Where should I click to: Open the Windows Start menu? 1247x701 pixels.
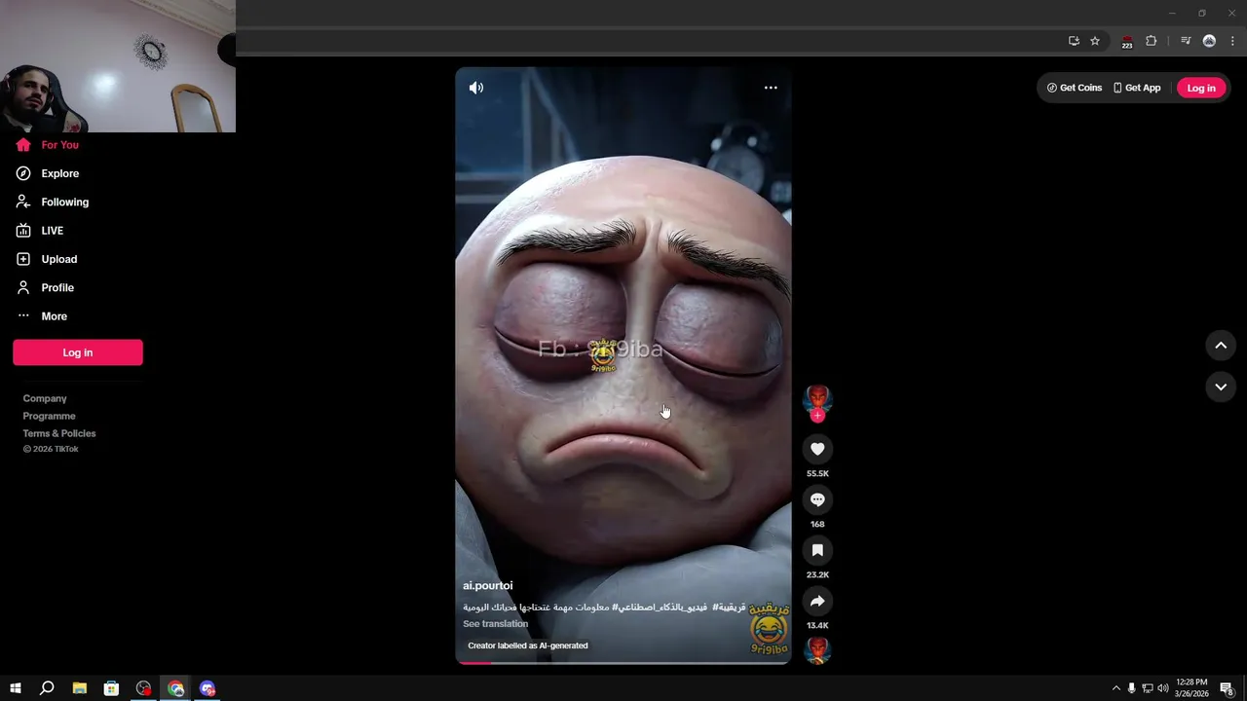point(16,688)
